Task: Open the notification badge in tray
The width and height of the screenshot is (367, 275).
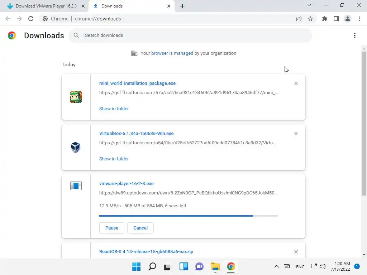Action: 357,266
